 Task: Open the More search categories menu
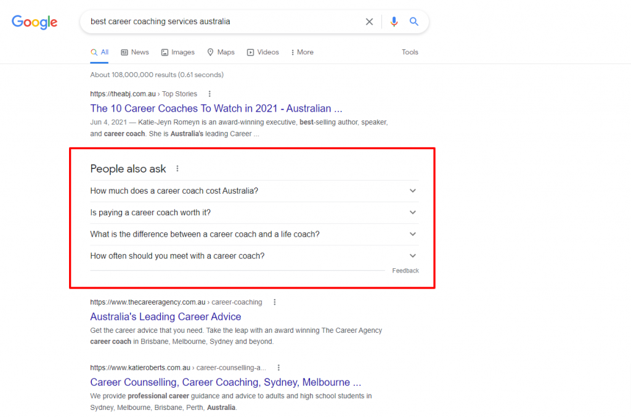coord(302,52)
